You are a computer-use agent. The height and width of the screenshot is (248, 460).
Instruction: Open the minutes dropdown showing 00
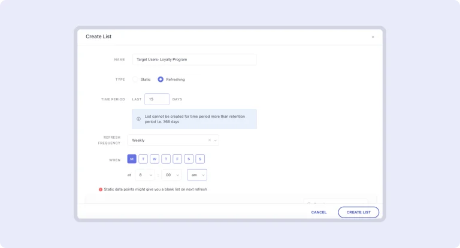[171, 175]
